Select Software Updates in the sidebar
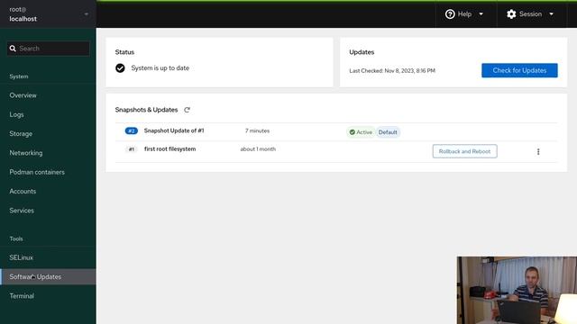577x324 pixels. [48, 276]
